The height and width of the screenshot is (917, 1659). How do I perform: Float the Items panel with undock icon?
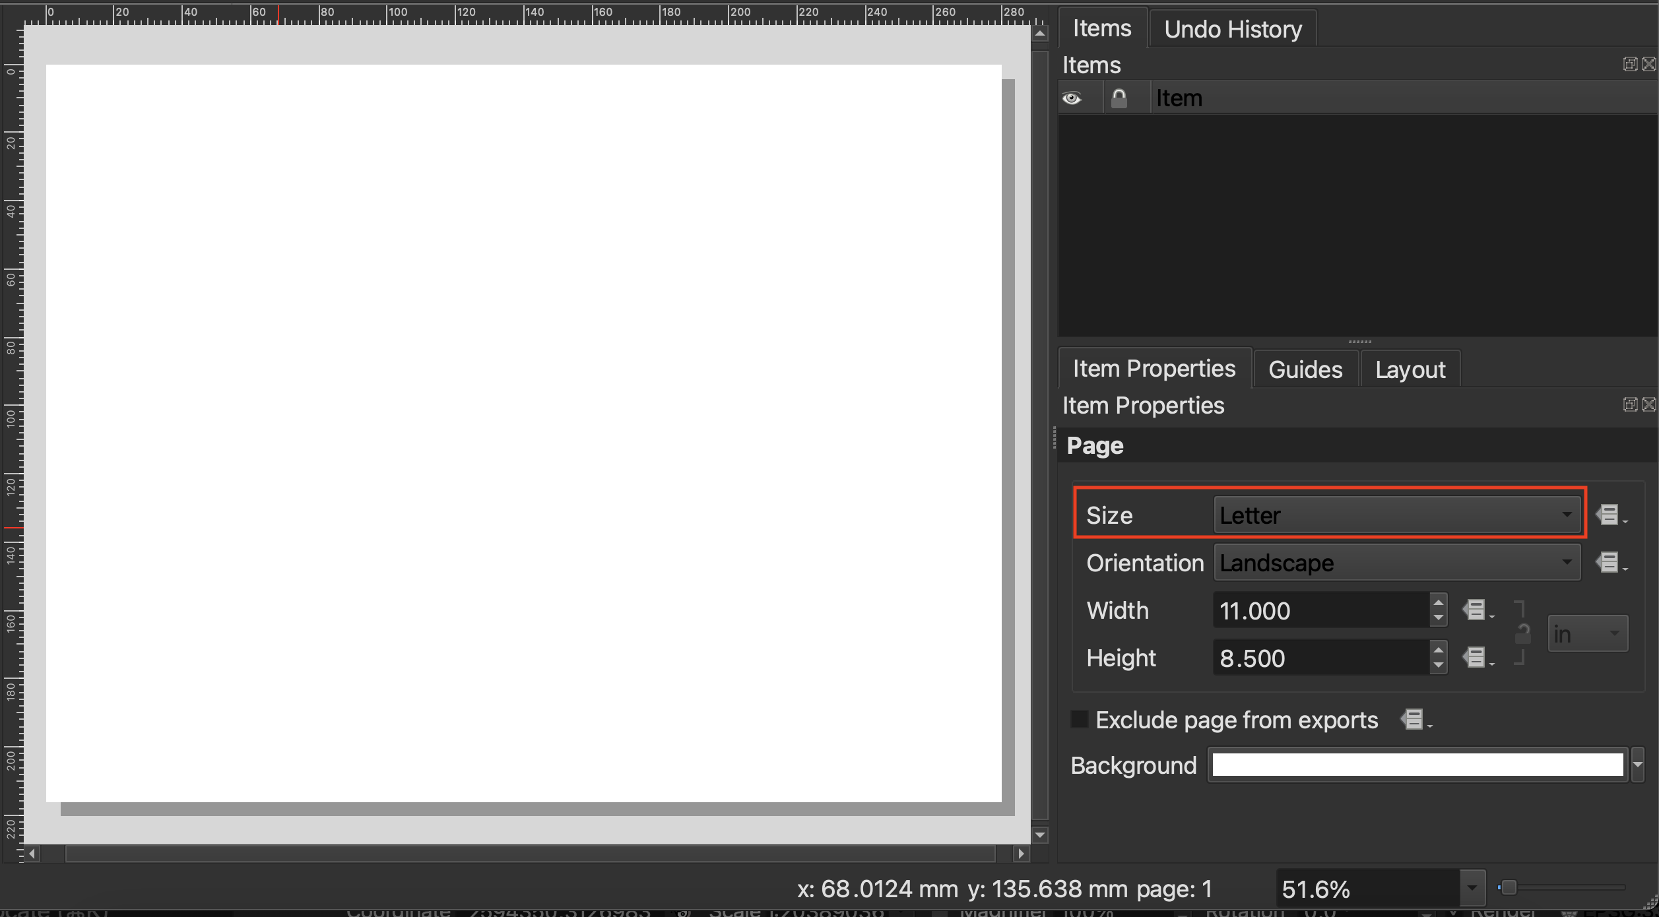[1629, 64]
